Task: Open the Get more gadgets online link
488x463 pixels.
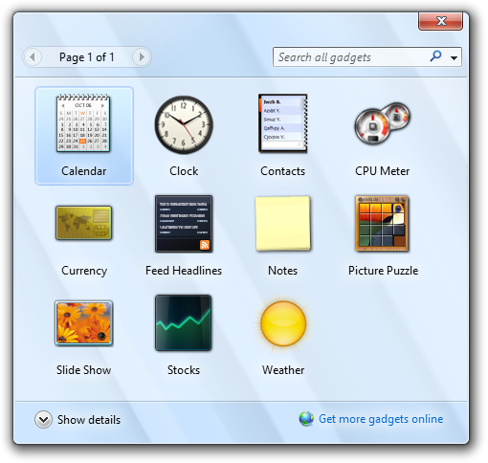Action: pyautogui.click(x=381, y=419)
